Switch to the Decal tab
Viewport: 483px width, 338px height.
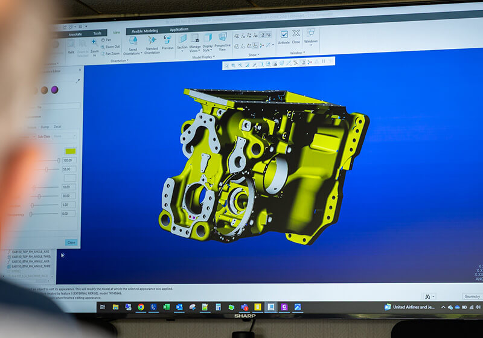click(x=57, y=127)
